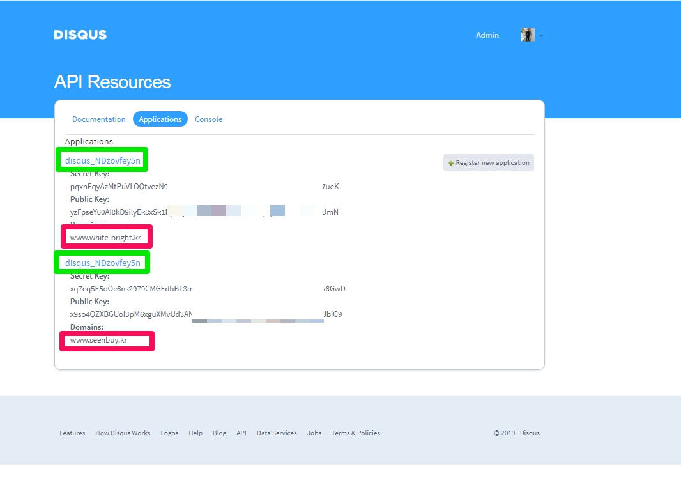Select the Applications tab
681x485 pixels.
[160, 119]
